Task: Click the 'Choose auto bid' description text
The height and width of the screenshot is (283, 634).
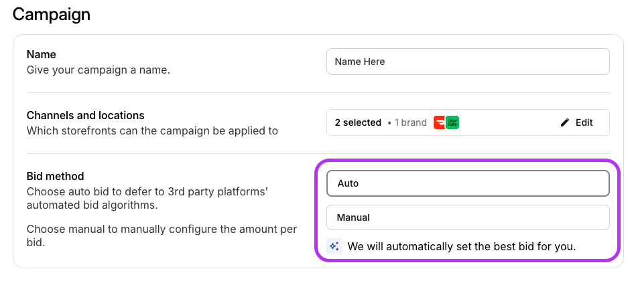Action: pyautogui.click(x=147, y=198)
